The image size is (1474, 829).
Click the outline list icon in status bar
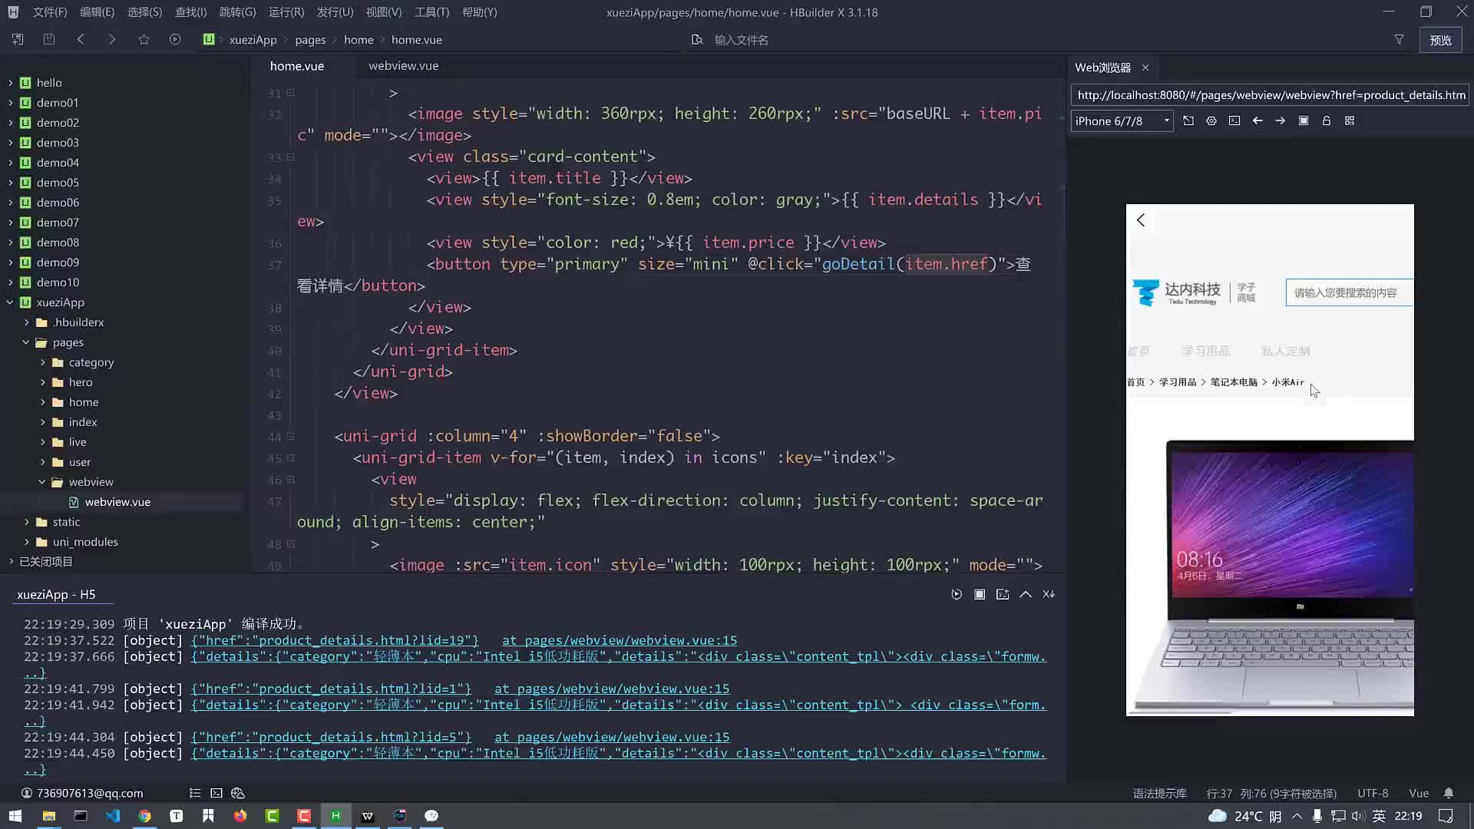click(x=195, y=793)
